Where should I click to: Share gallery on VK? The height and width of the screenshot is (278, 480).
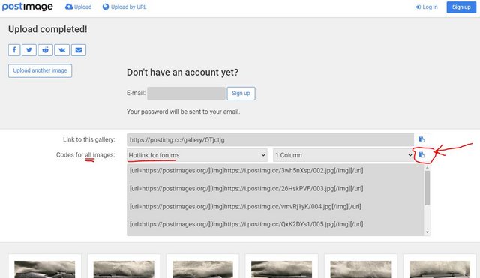[x=61, y=50]
